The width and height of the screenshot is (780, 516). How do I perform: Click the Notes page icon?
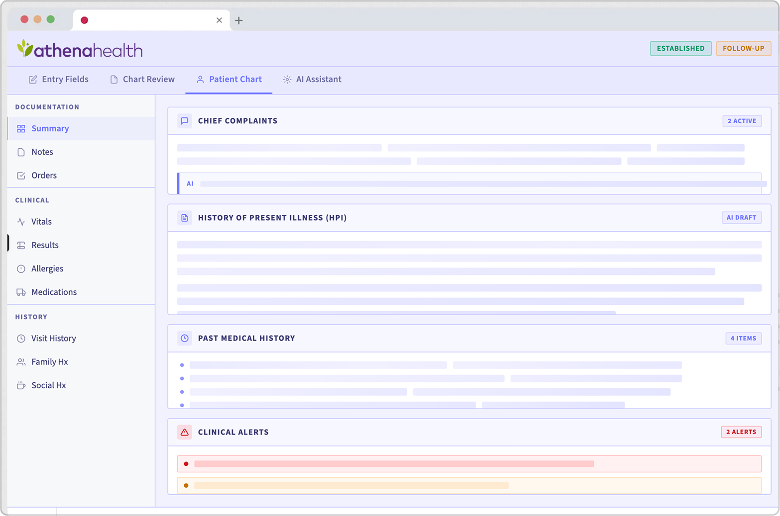21,152
